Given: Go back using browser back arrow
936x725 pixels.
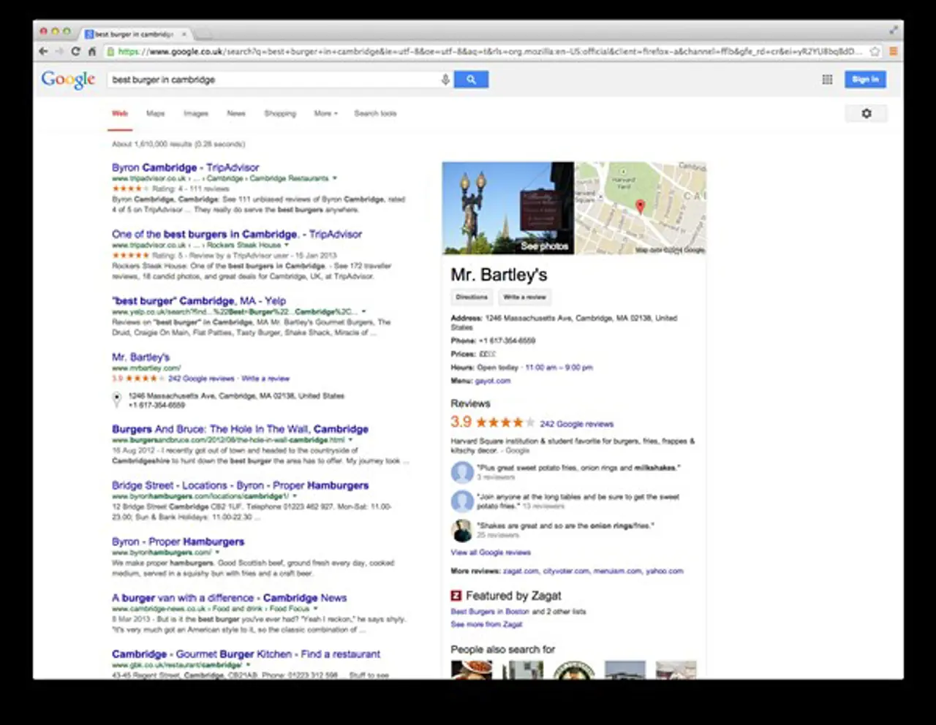Looking at the screenshot, I should [x=43, y=52].
